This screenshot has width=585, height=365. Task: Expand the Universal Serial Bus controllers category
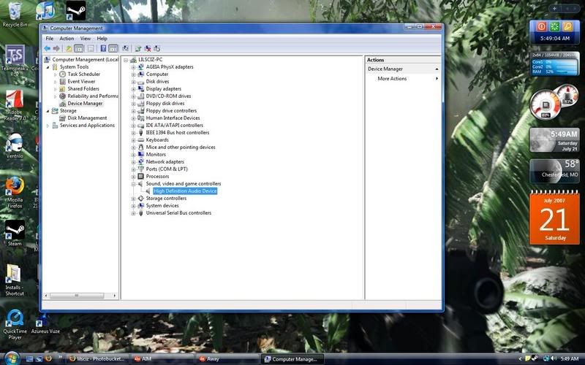[x=133, y=213]
